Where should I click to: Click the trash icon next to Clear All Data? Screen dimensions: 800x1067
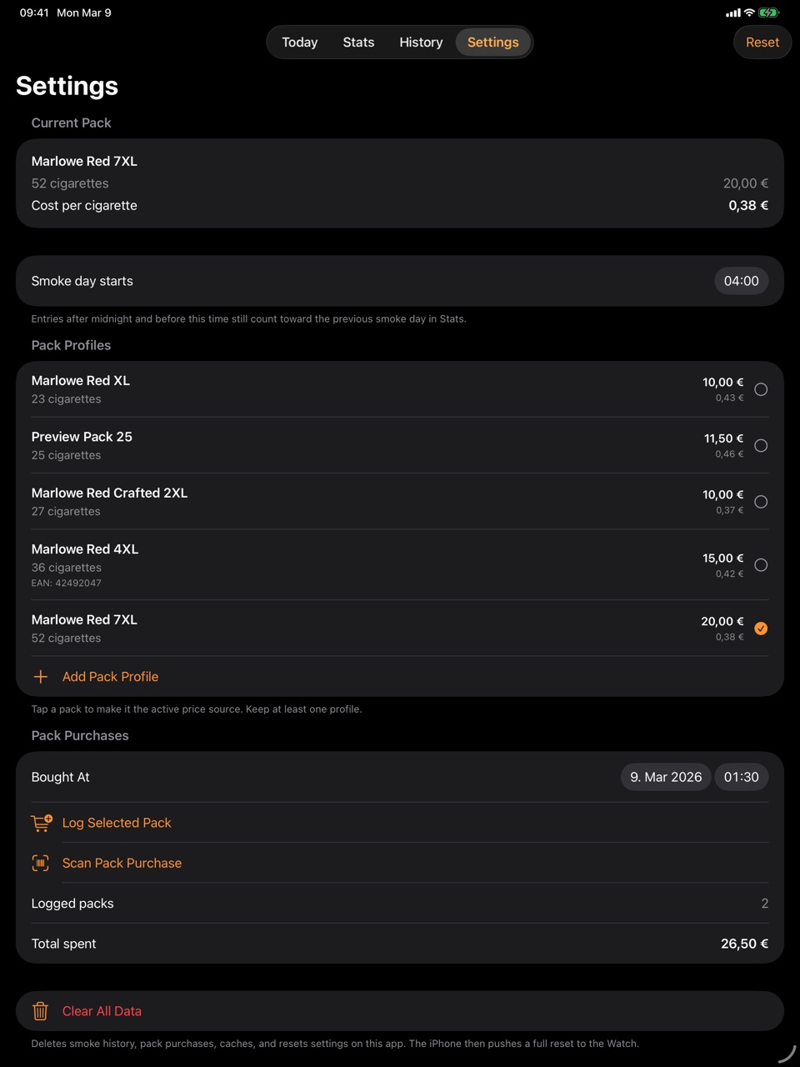coord(39,1010)
